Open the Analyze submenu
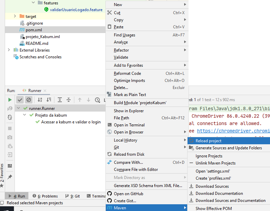 [147, 42]
